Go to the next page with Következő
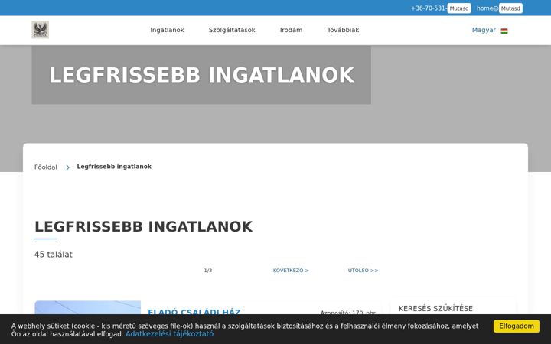Image resolution: width=551 pixels, height=344 pixels. click(x=291, y=271)
